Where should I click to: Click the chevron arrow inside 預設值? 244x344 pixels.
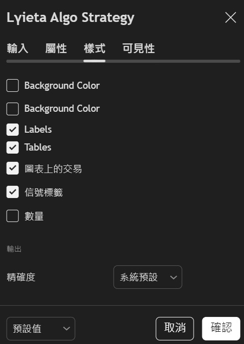66,328
